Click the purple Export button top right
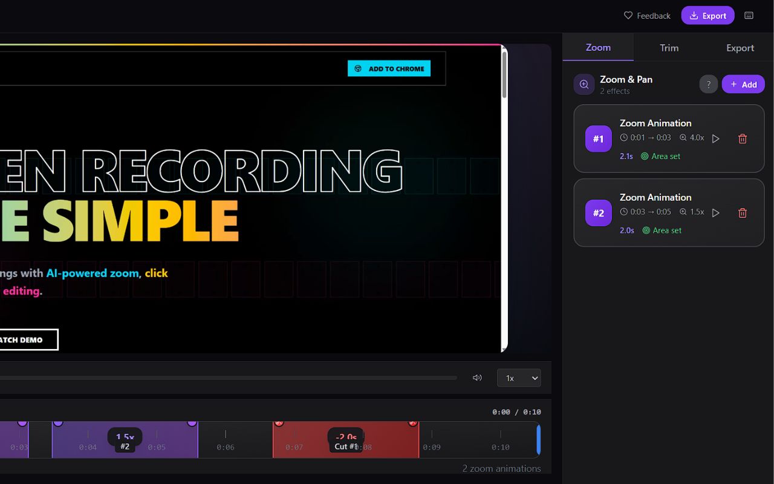 pyautogui.click(x=707, y=15)
